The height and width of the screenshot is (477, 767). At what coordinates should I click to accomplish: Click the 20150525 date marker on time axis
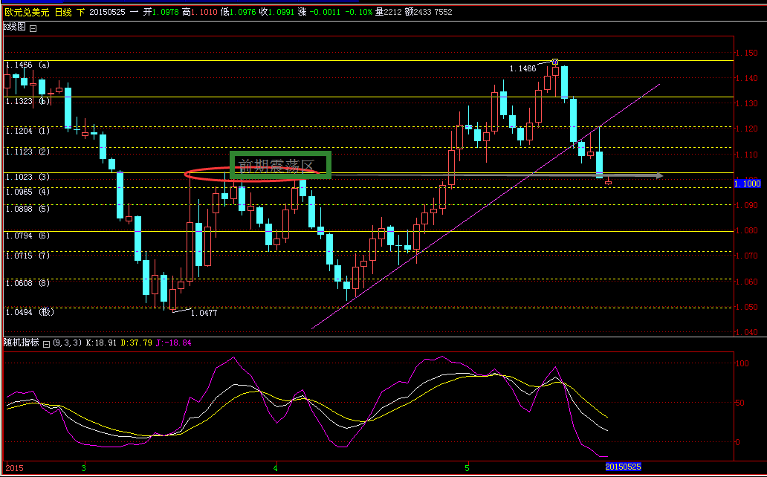point(623,467)
